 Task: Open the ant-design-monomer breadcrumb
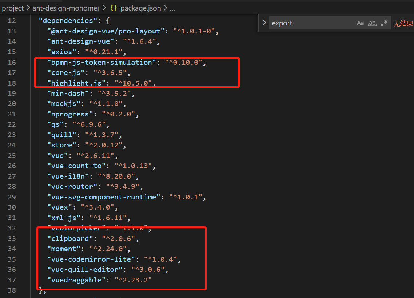pos(66,8)
